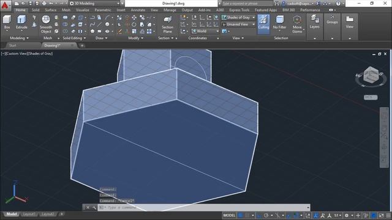Expand the Solid Editing panel
The image size is (392, 220).
[74, 38]
